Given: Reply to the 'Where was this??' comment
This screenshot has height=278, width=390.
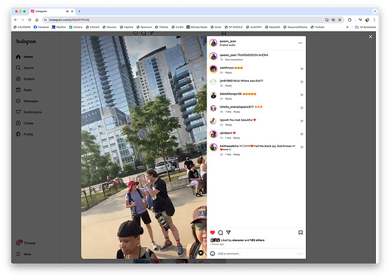Looking at the screenshot, I should 229,85.
